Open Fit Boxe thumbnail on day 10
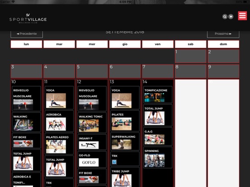 click(x=23, y=144)
